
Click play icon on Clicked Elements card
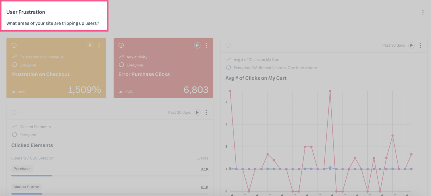point(197,112)
